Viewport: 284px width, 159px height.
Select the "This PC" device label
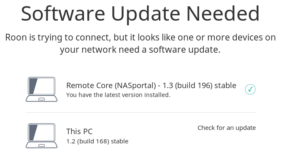point(79,132)
